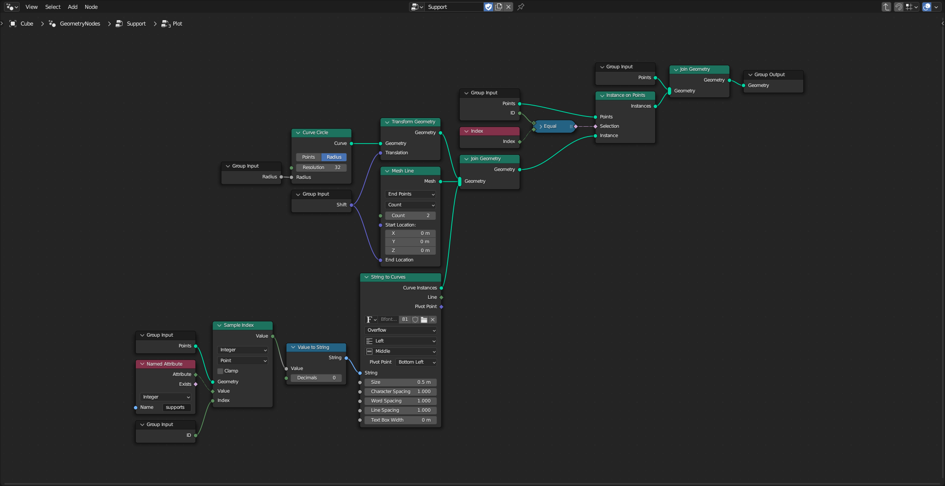
Task: Adjust the Character Spacing 1.000 field
Action: [x=401, y=392]
